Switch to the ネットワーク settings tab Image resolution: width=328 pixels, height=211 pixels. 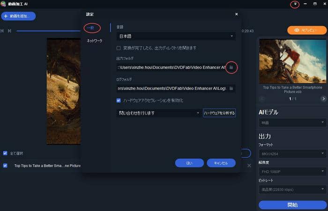[x=95, y=41]
